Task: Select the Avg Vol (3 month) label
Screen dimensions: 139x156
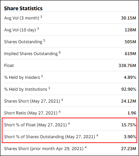Action: point(22,18)
